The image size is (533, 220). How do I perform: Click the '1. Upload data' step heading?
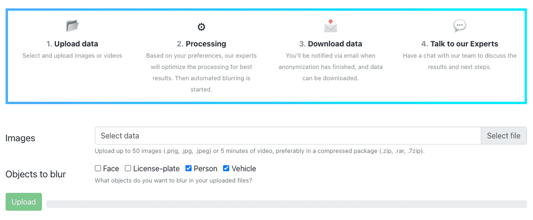pos(72,44)
